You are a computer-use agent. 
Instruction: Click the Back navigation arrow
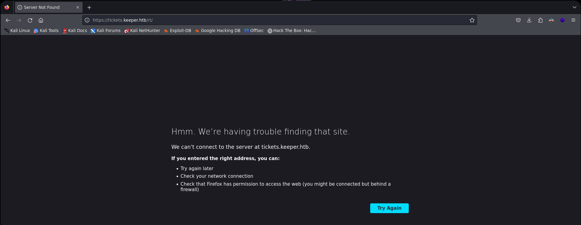(x=8, y=20)
